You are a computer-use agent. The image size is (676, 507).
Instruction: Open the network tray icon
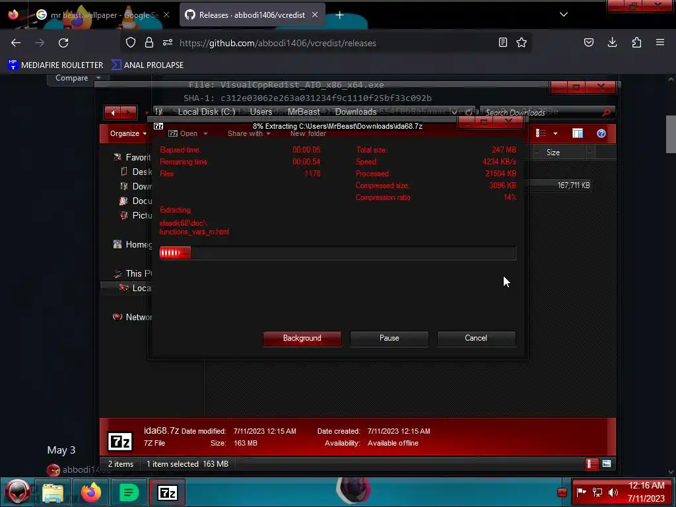pos(597,492)
